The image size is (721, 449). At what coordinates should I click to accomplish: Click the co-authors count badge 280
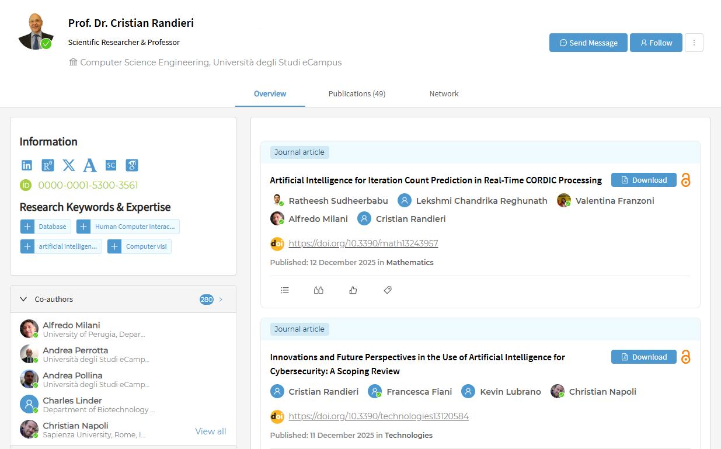pyautogui.click(x=207, y=300)
